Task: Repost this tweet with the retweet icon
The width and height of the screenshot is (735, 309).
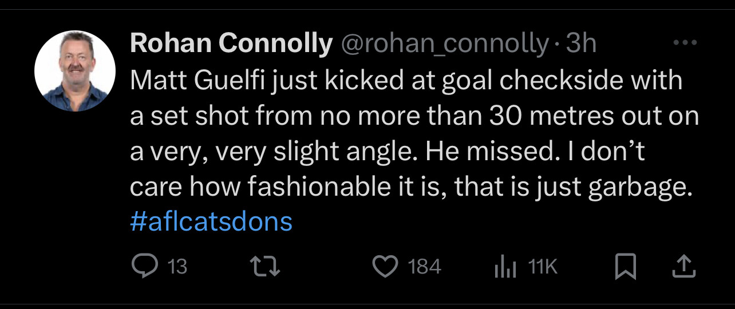Action: click(x=267, y=267)
